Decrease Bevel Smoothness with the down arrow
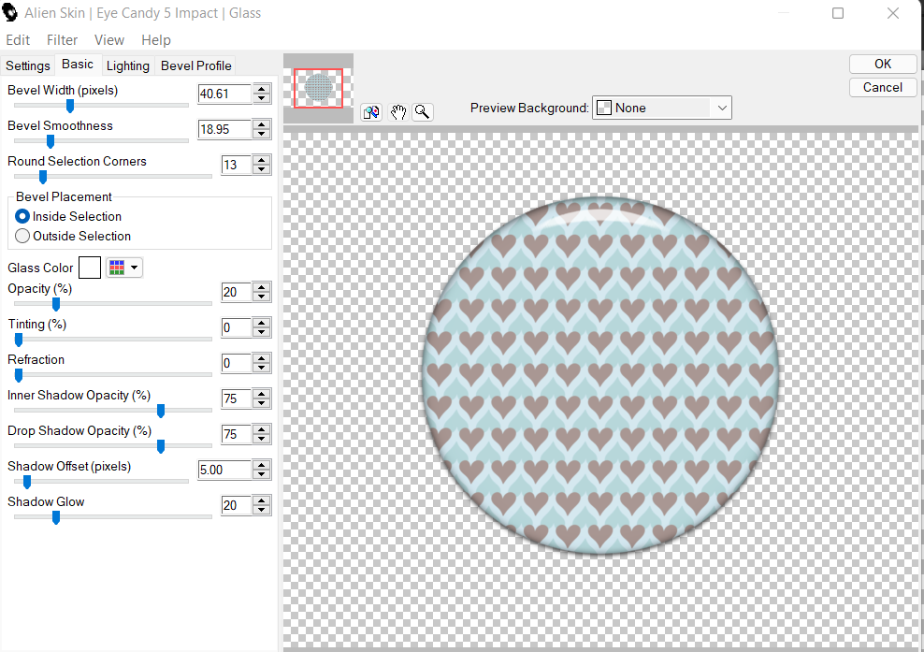Screen dimensions: 924x652 click(262, 134)
